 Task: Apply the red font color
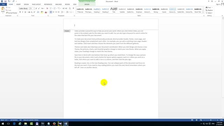[46, 12]
